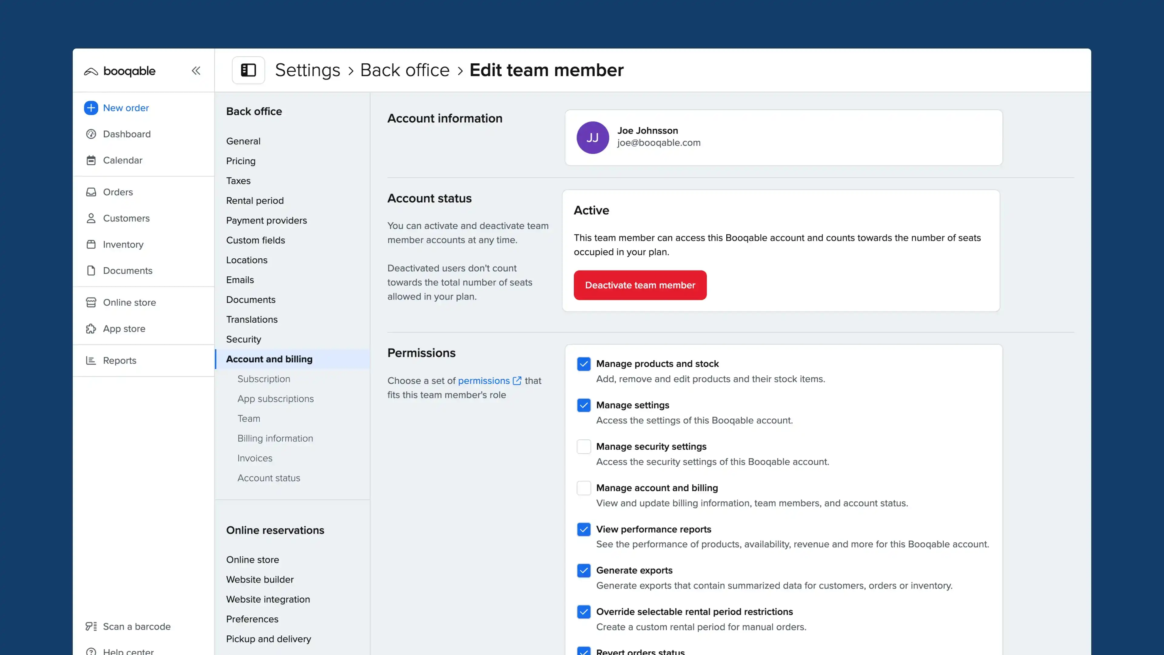Click the Scan a barcode icon
1164x655 pixels.
coord(91,626)
